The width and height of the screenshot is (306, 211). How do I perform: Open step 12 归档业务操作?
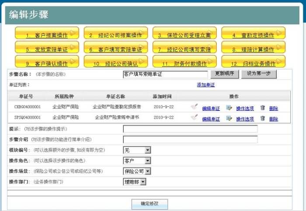[253, 63]
